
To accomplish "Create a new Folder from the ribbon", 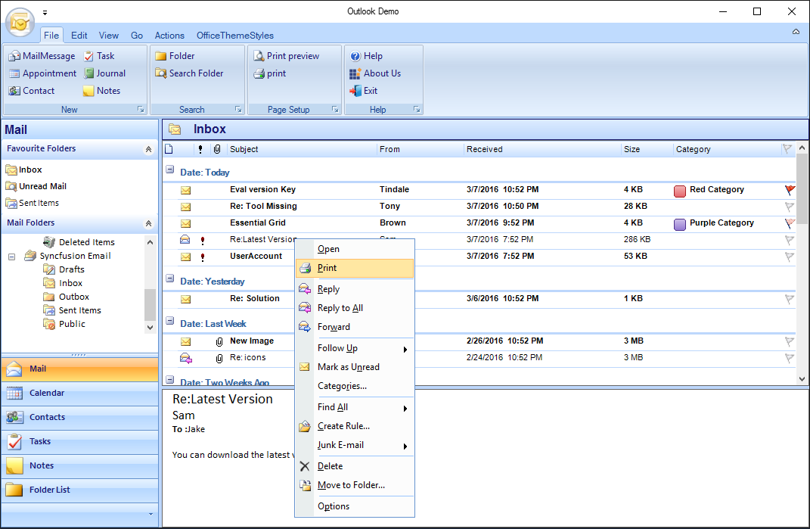I will 175,56.
